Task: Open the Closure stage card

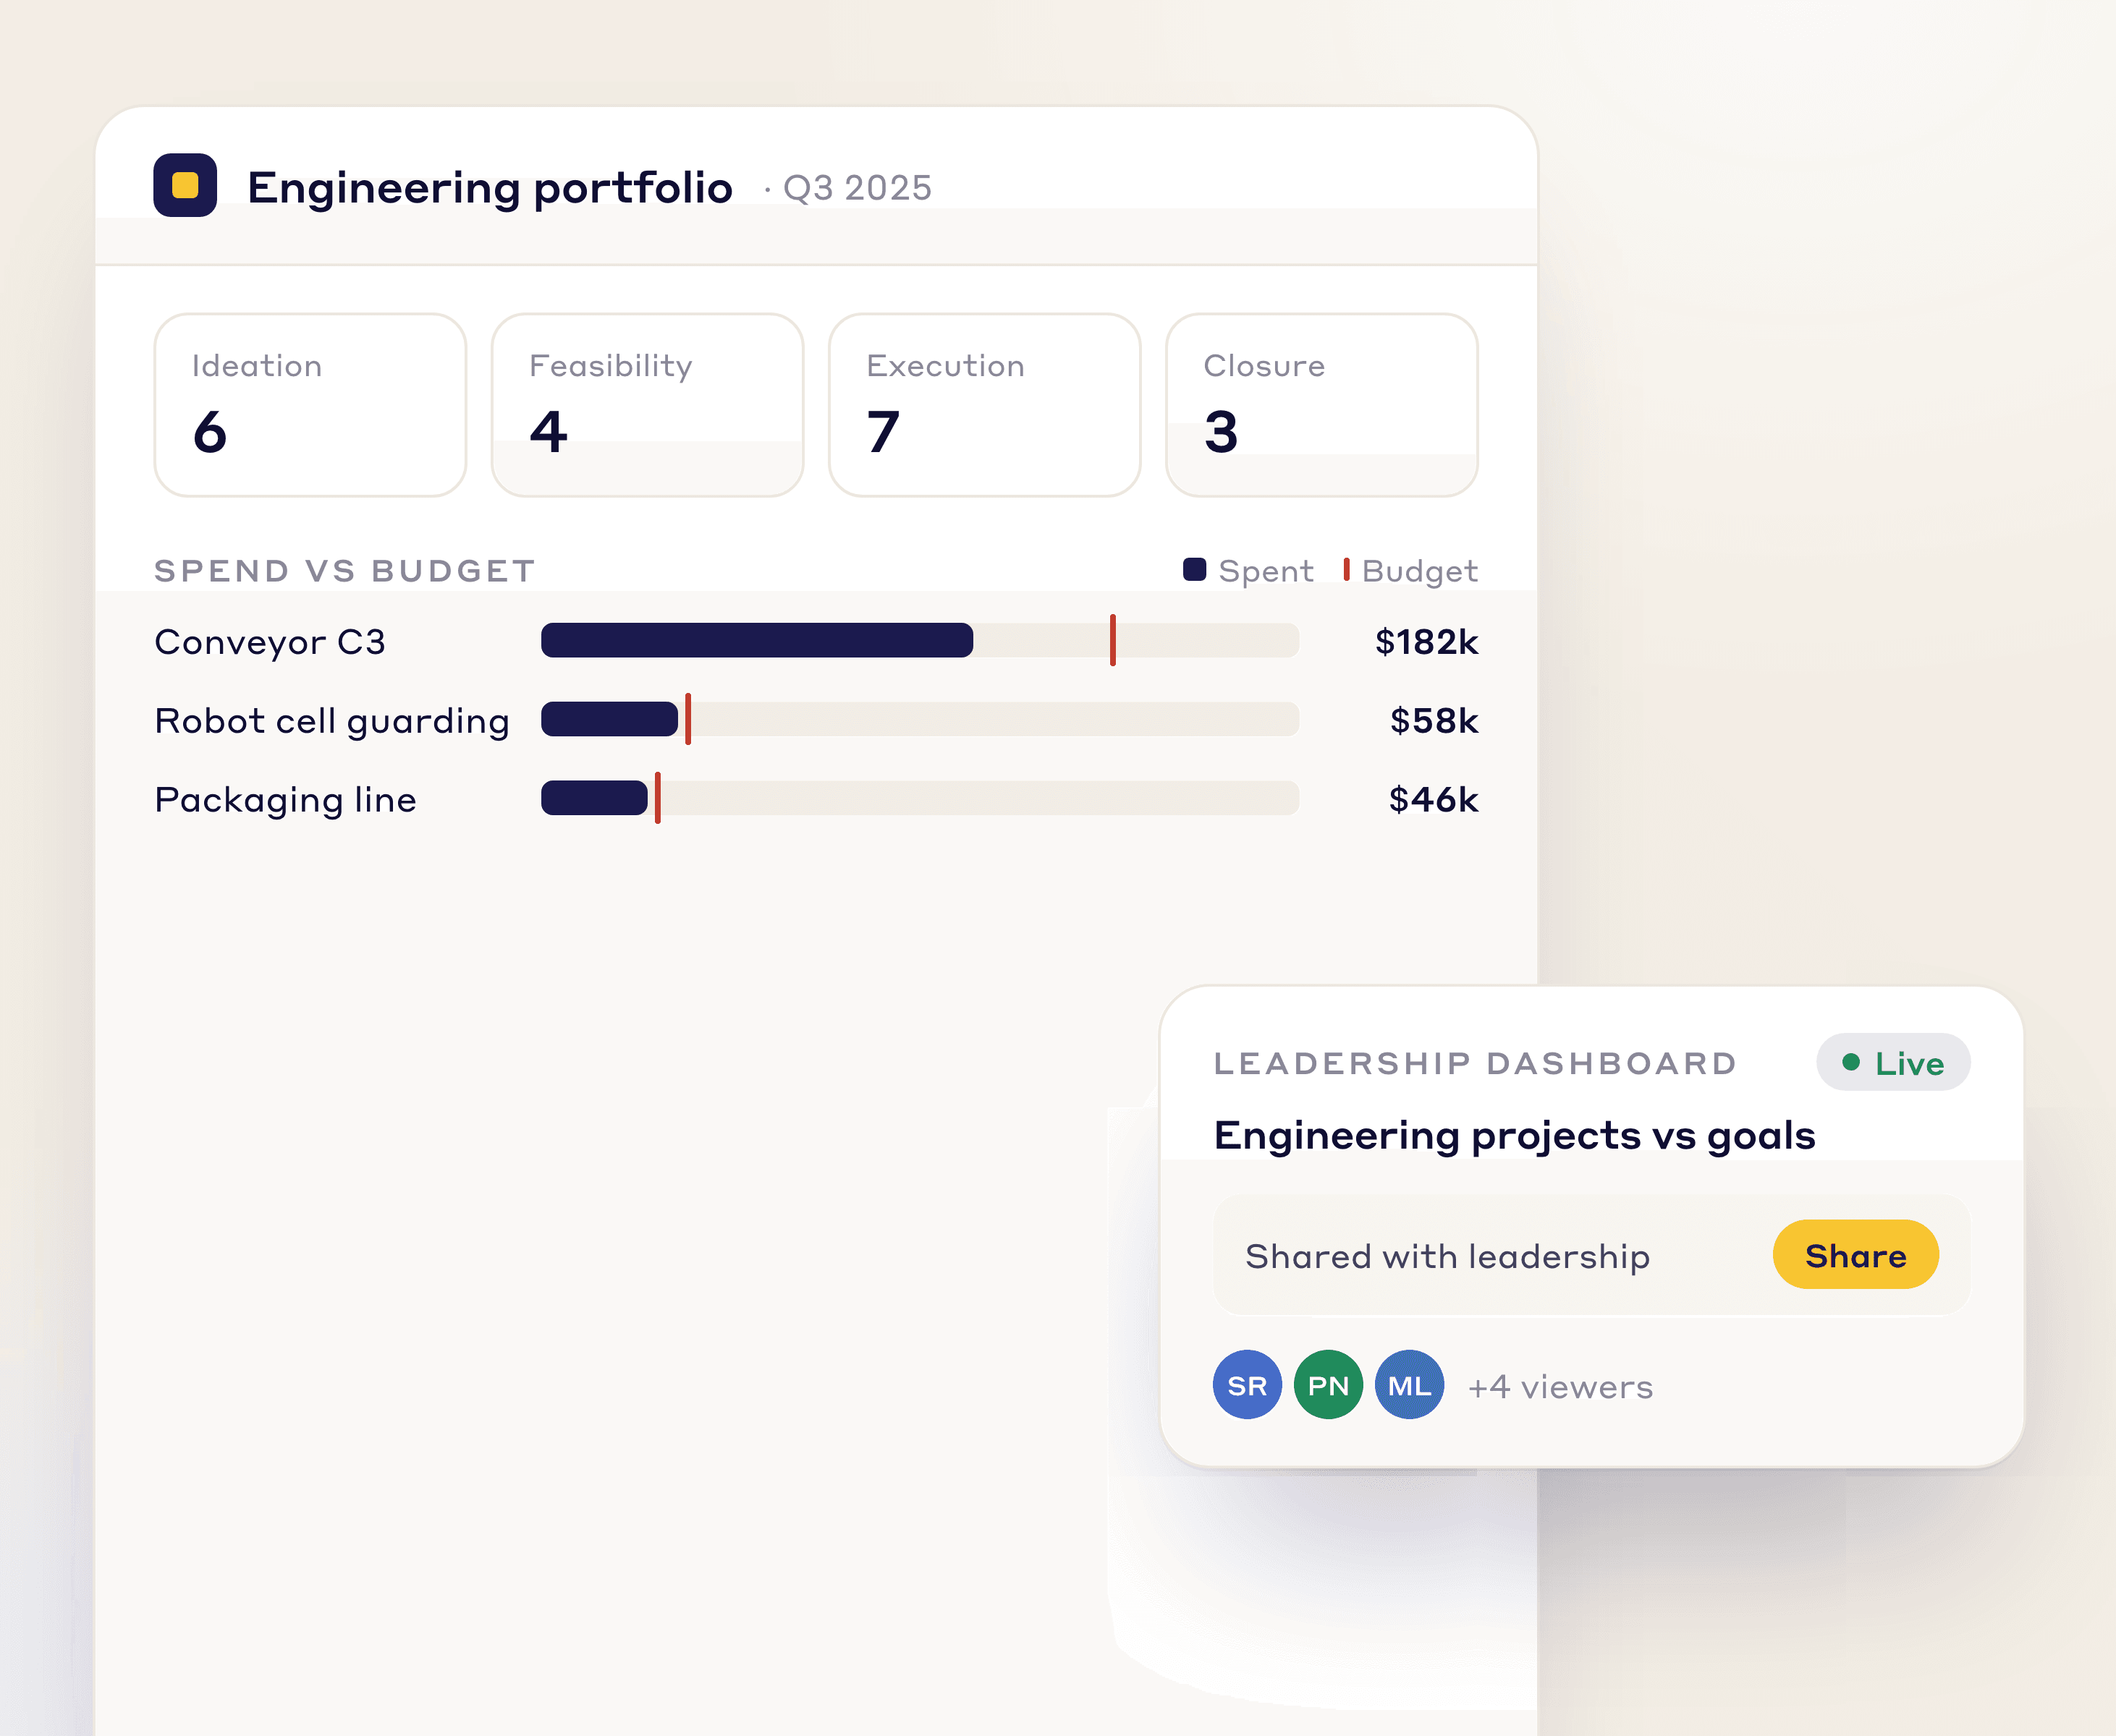Action: (1321, 405)
